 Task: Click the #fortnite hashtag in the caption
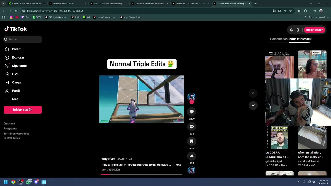(143, 165)
